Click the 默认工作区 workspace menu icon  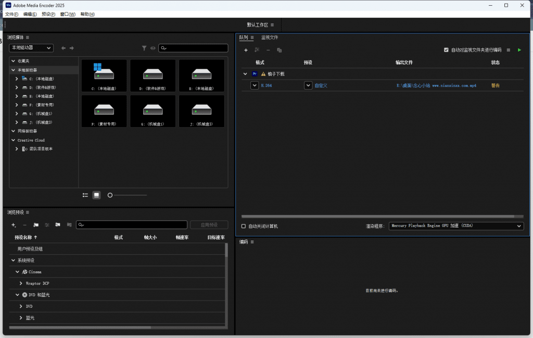[272, 25]
